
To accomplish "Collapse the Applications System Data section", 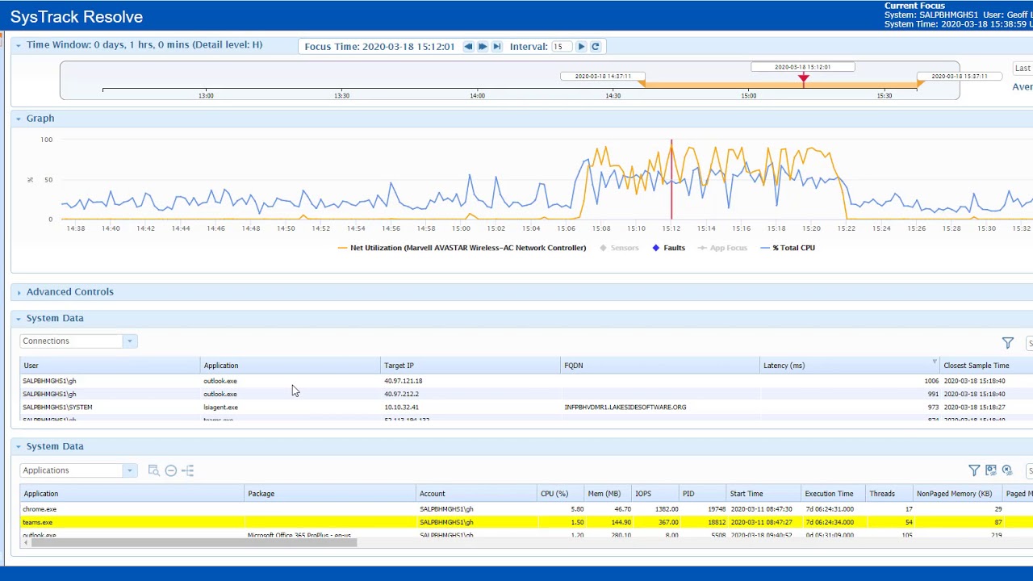I will point(18,446).
